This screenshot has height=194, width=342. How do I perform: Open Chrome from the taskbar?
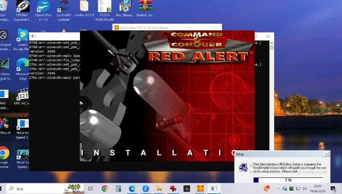105,189
